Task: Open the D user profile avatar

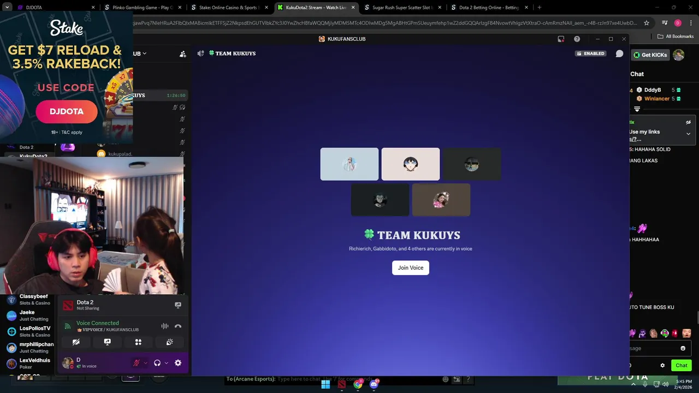Action: [x=68, y=362]
